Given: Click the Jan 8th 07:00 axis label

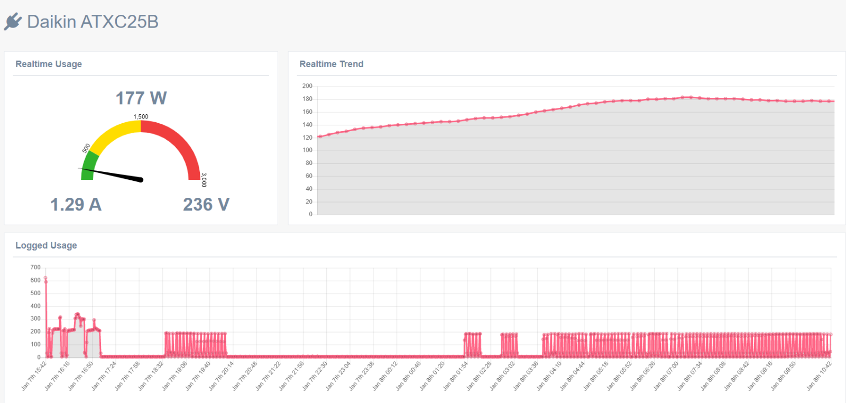Looking at the screenshot, I should (666, 376).
